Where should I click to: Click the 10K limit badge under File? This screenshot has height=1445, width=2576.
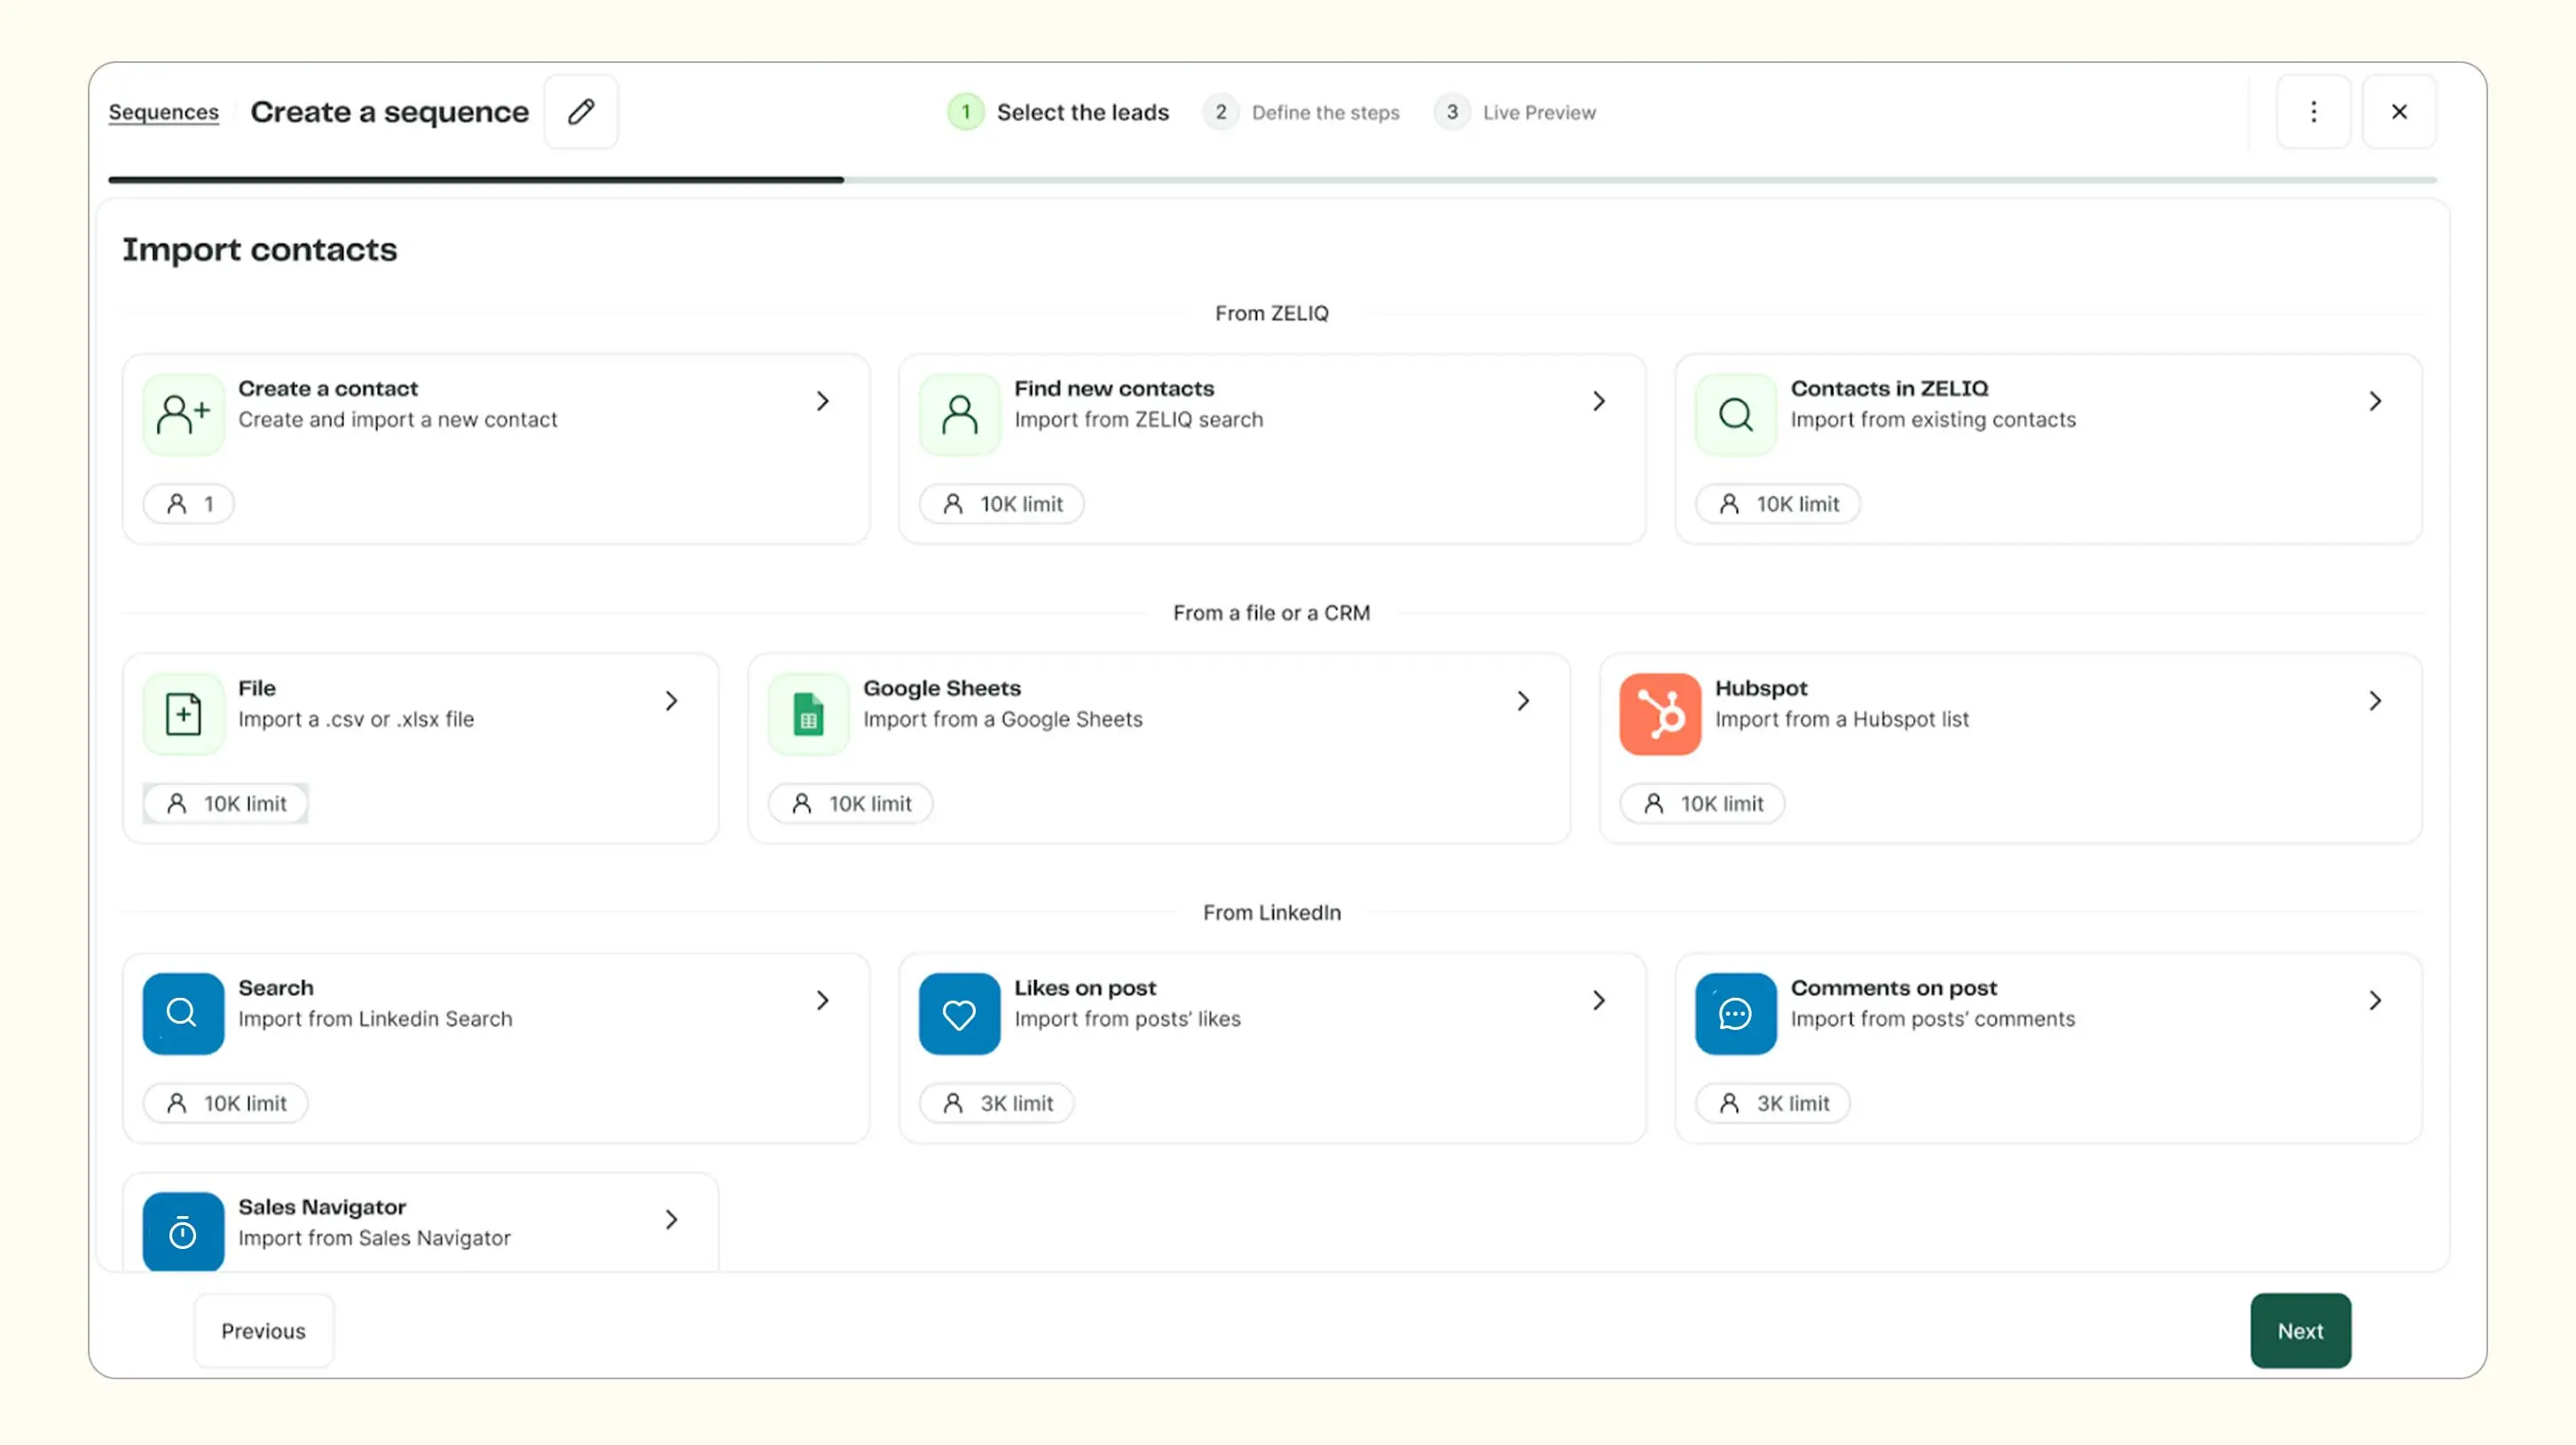(226, 803)
